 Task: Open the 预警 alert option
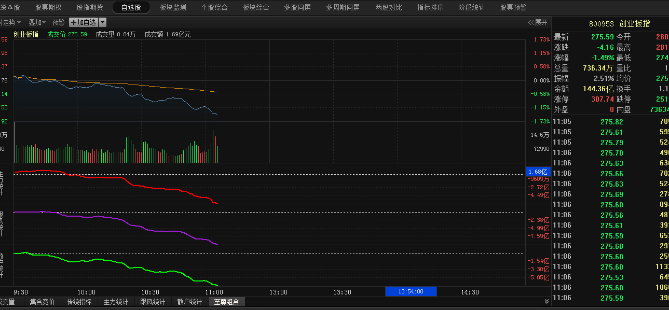(x=59, y=22)
